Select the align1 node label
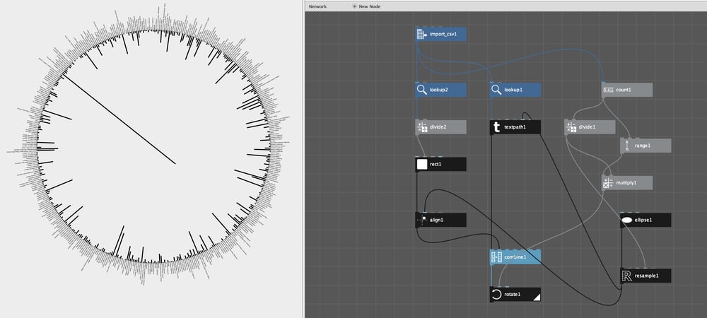This screenshot has width=707, height=318. tap(438, 220)
